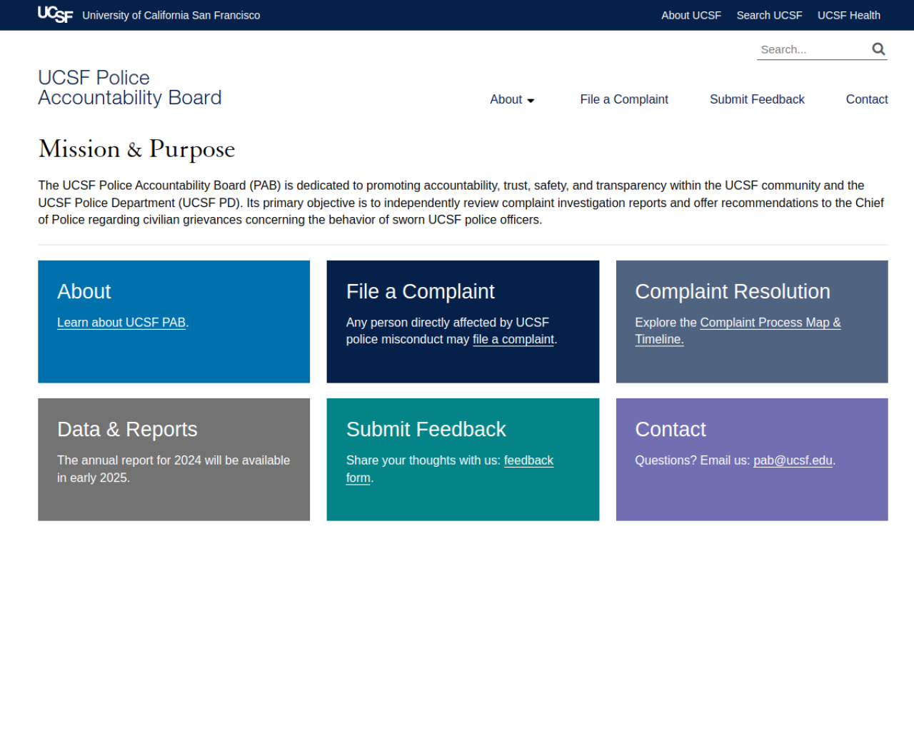Image resolution: width=914 pixels, height=731 pixels.
Task: Click University of California San Francisco text
Action: [x=171, y=15]
